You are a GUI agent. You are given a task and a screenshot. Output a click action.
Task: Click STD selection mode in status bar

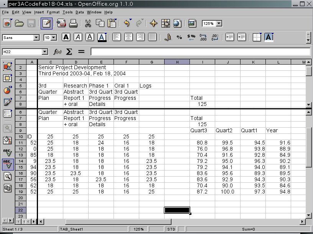[x=171, y=229]
